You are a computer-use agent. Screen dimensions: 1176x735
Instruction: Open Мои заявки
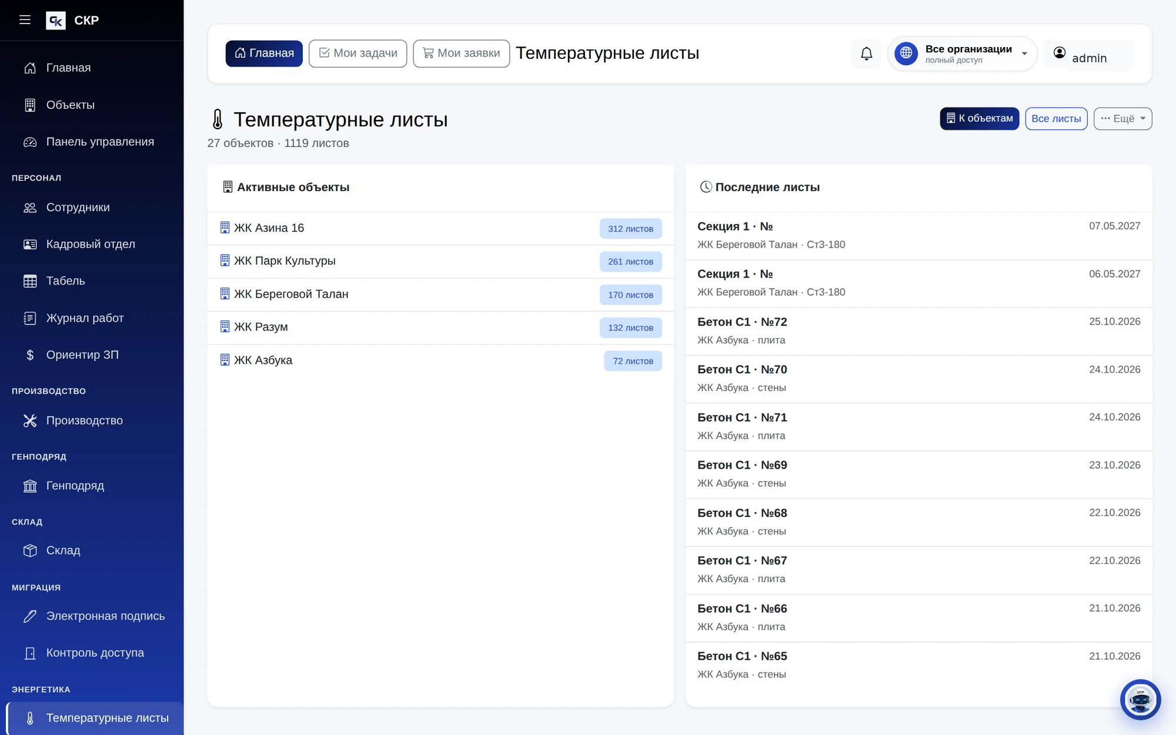[461, 54]
